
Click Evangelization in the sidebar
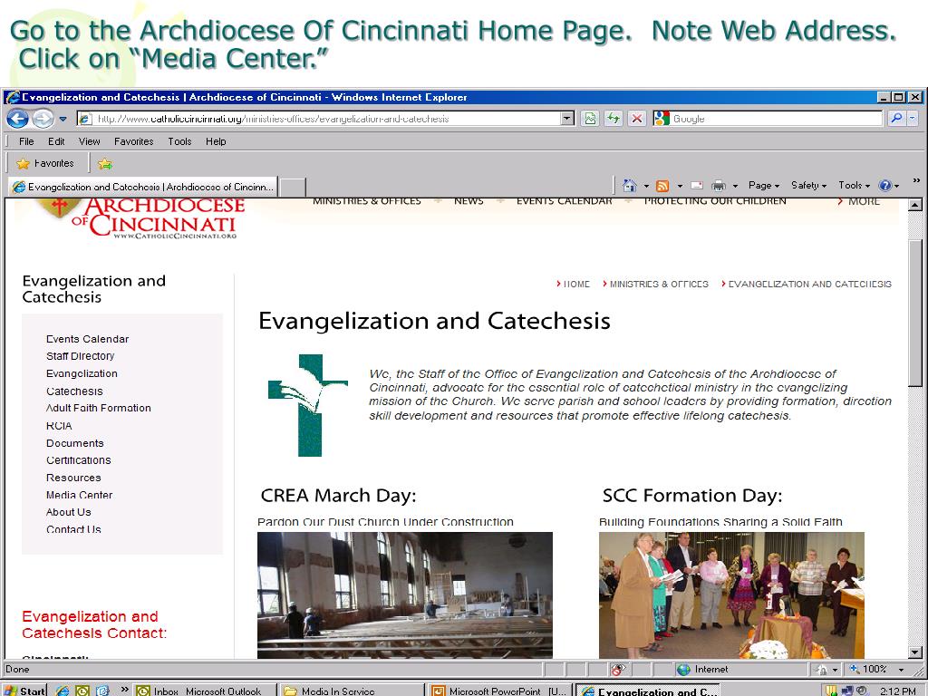(82, 373)
